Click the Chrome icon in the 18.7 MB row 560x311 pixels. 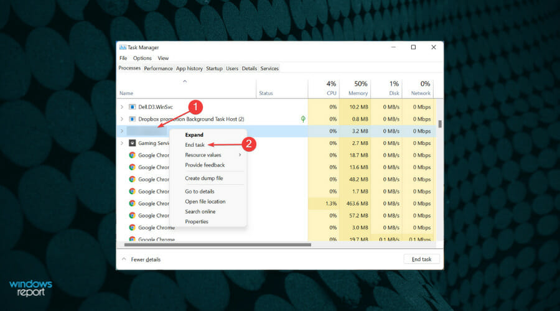point(132,155)
